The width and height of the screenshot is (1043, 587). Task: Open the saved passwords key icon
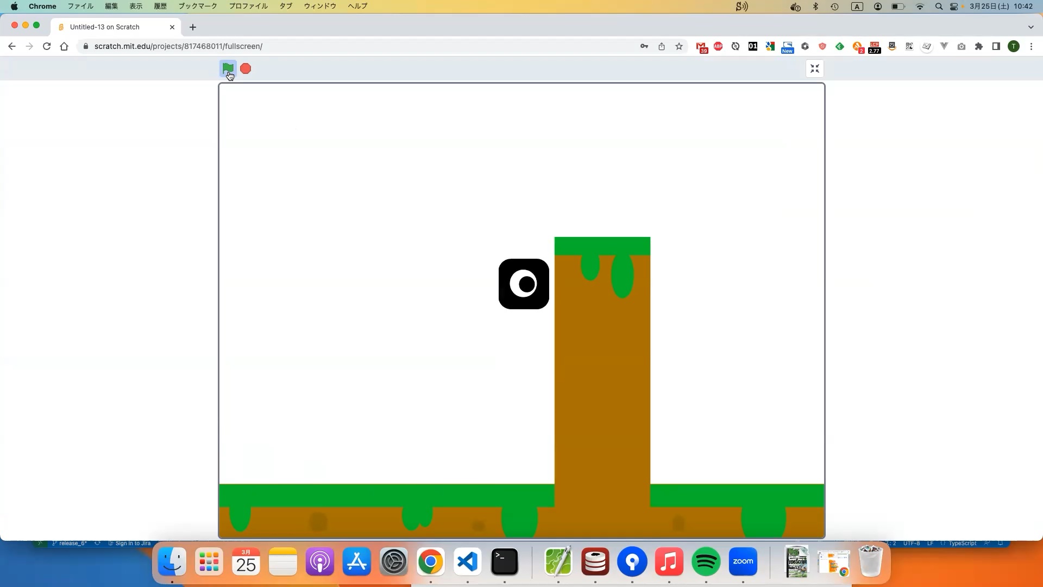click(644, 46)
